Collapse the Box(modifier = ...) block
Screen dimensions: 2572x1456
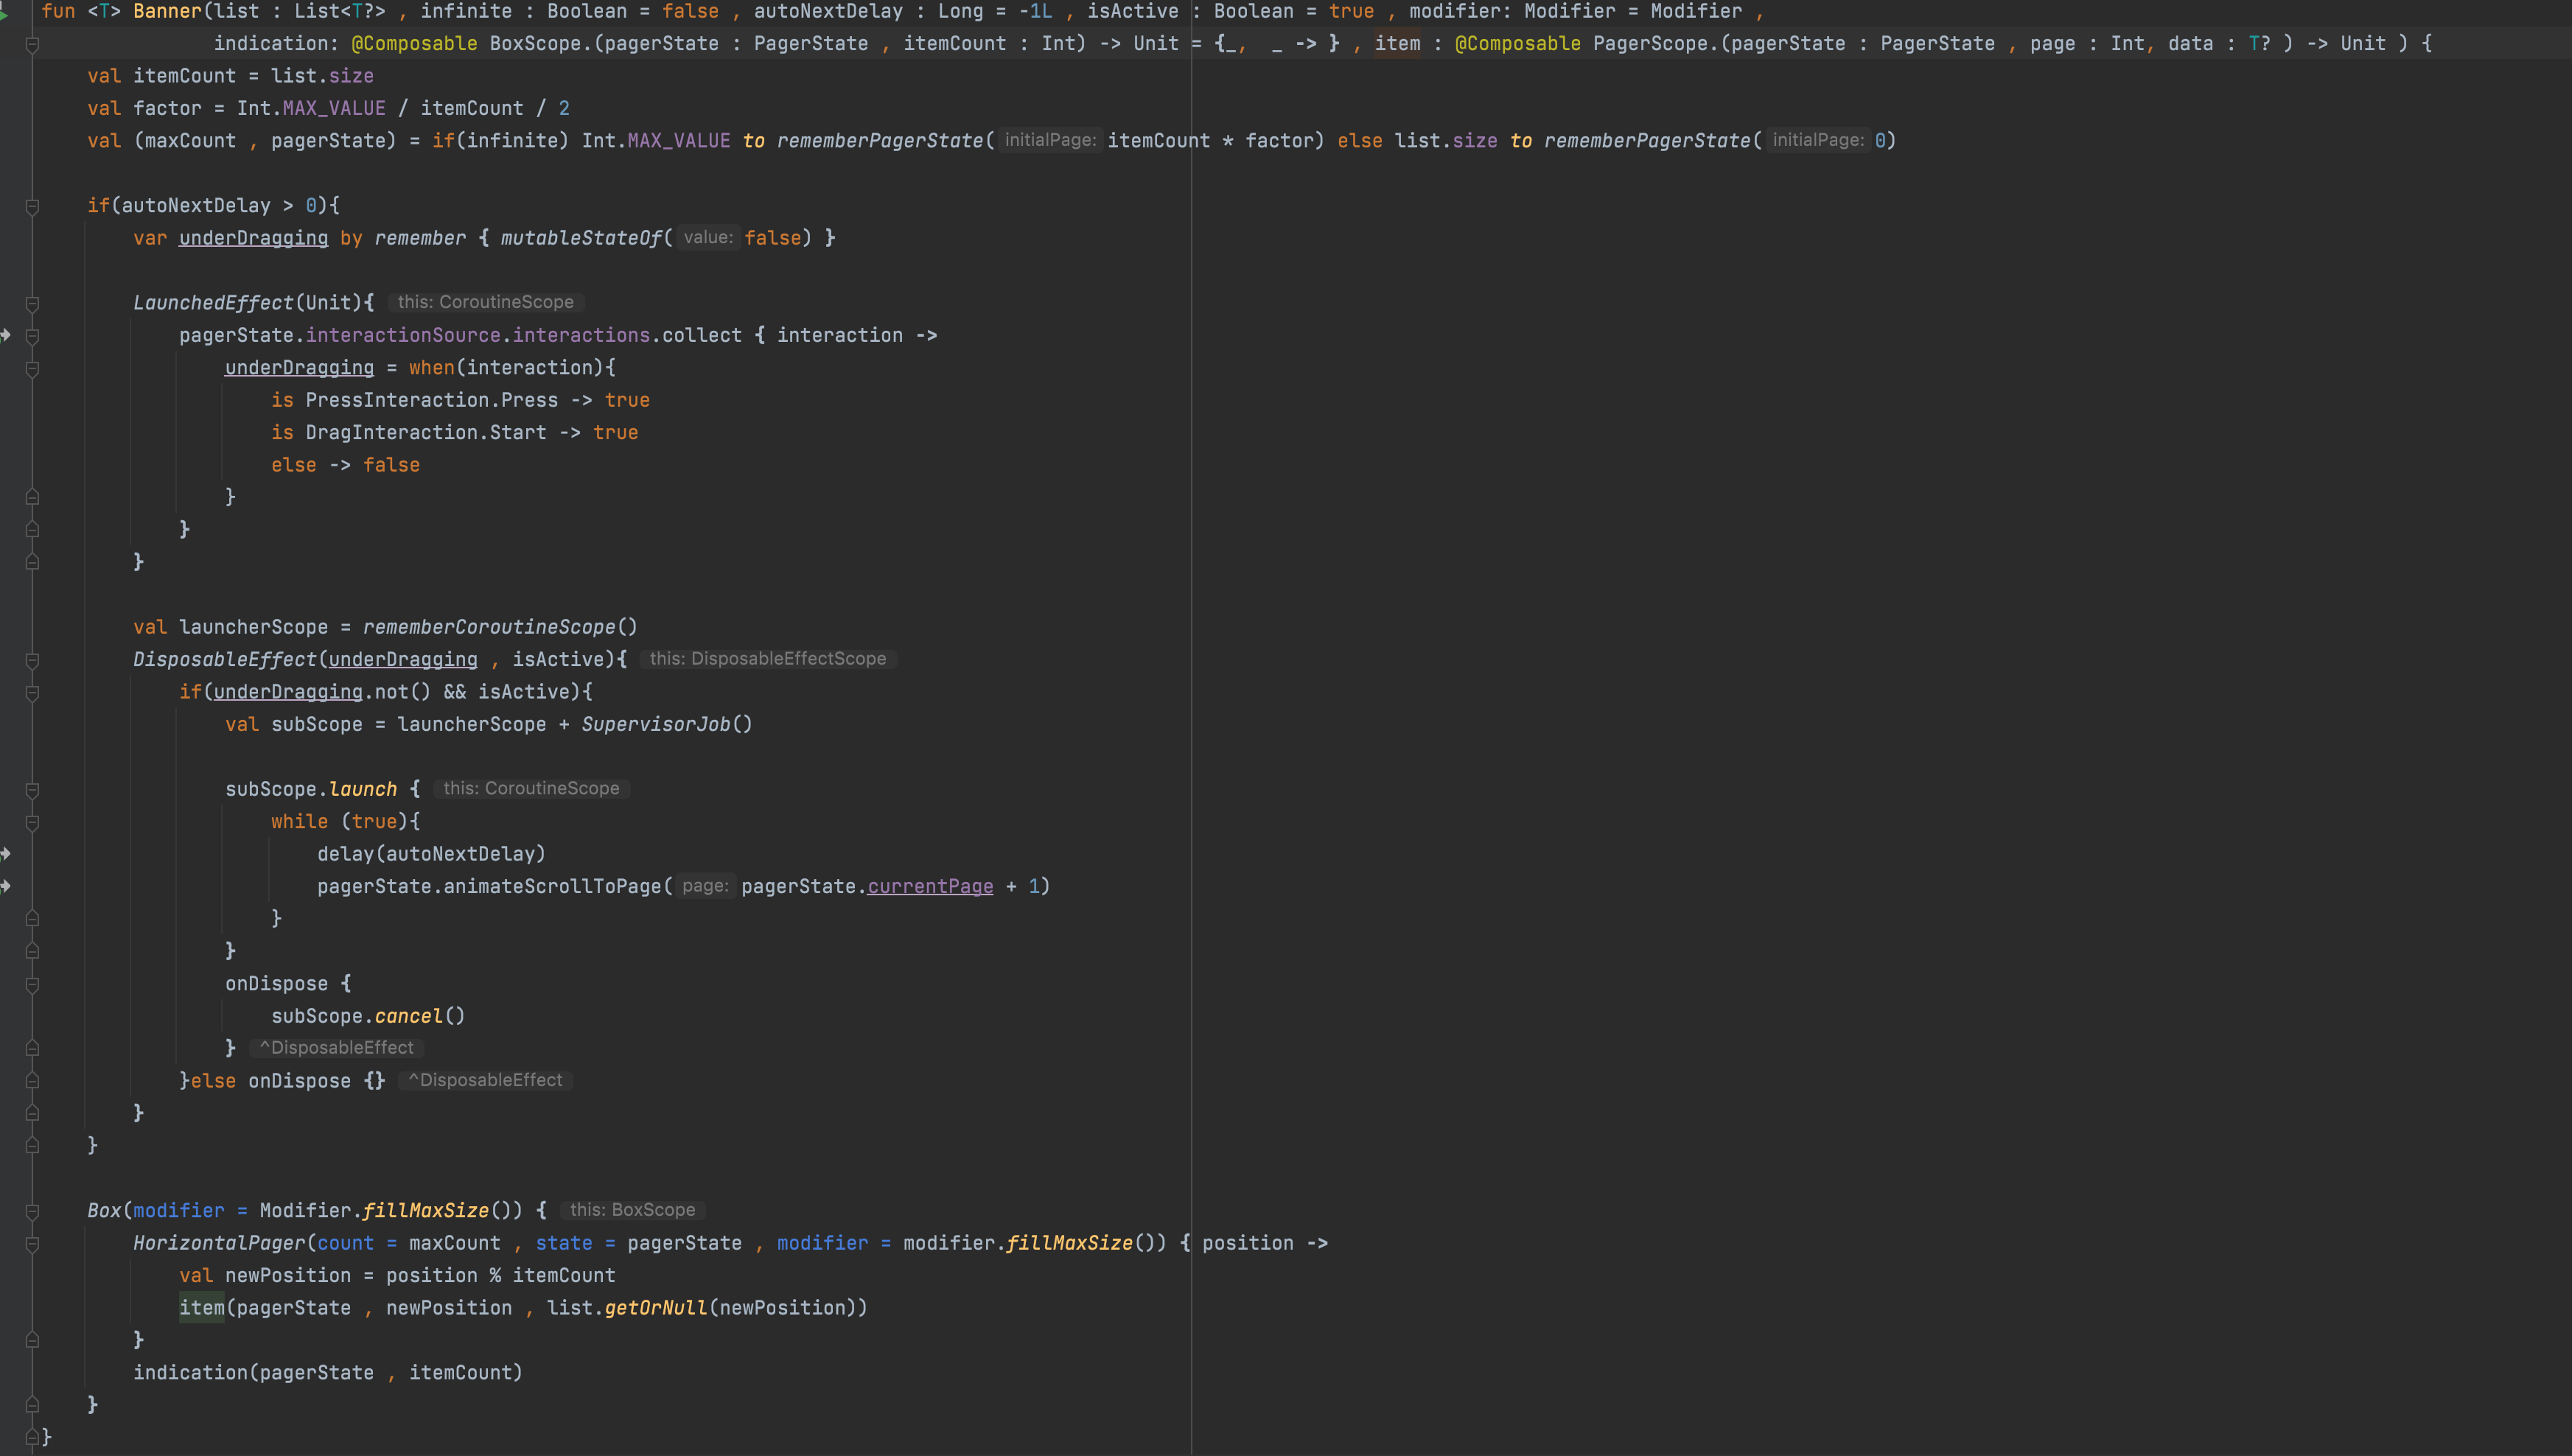(x=32, y=1211)
